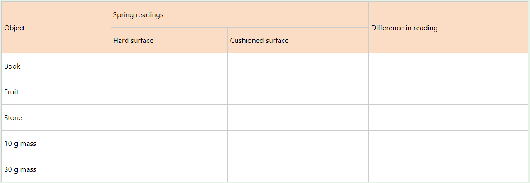Screen dimensions: 530x183
Task: Click Book's Cushioned surface reading cell
Action: click(x=298, y=66)
